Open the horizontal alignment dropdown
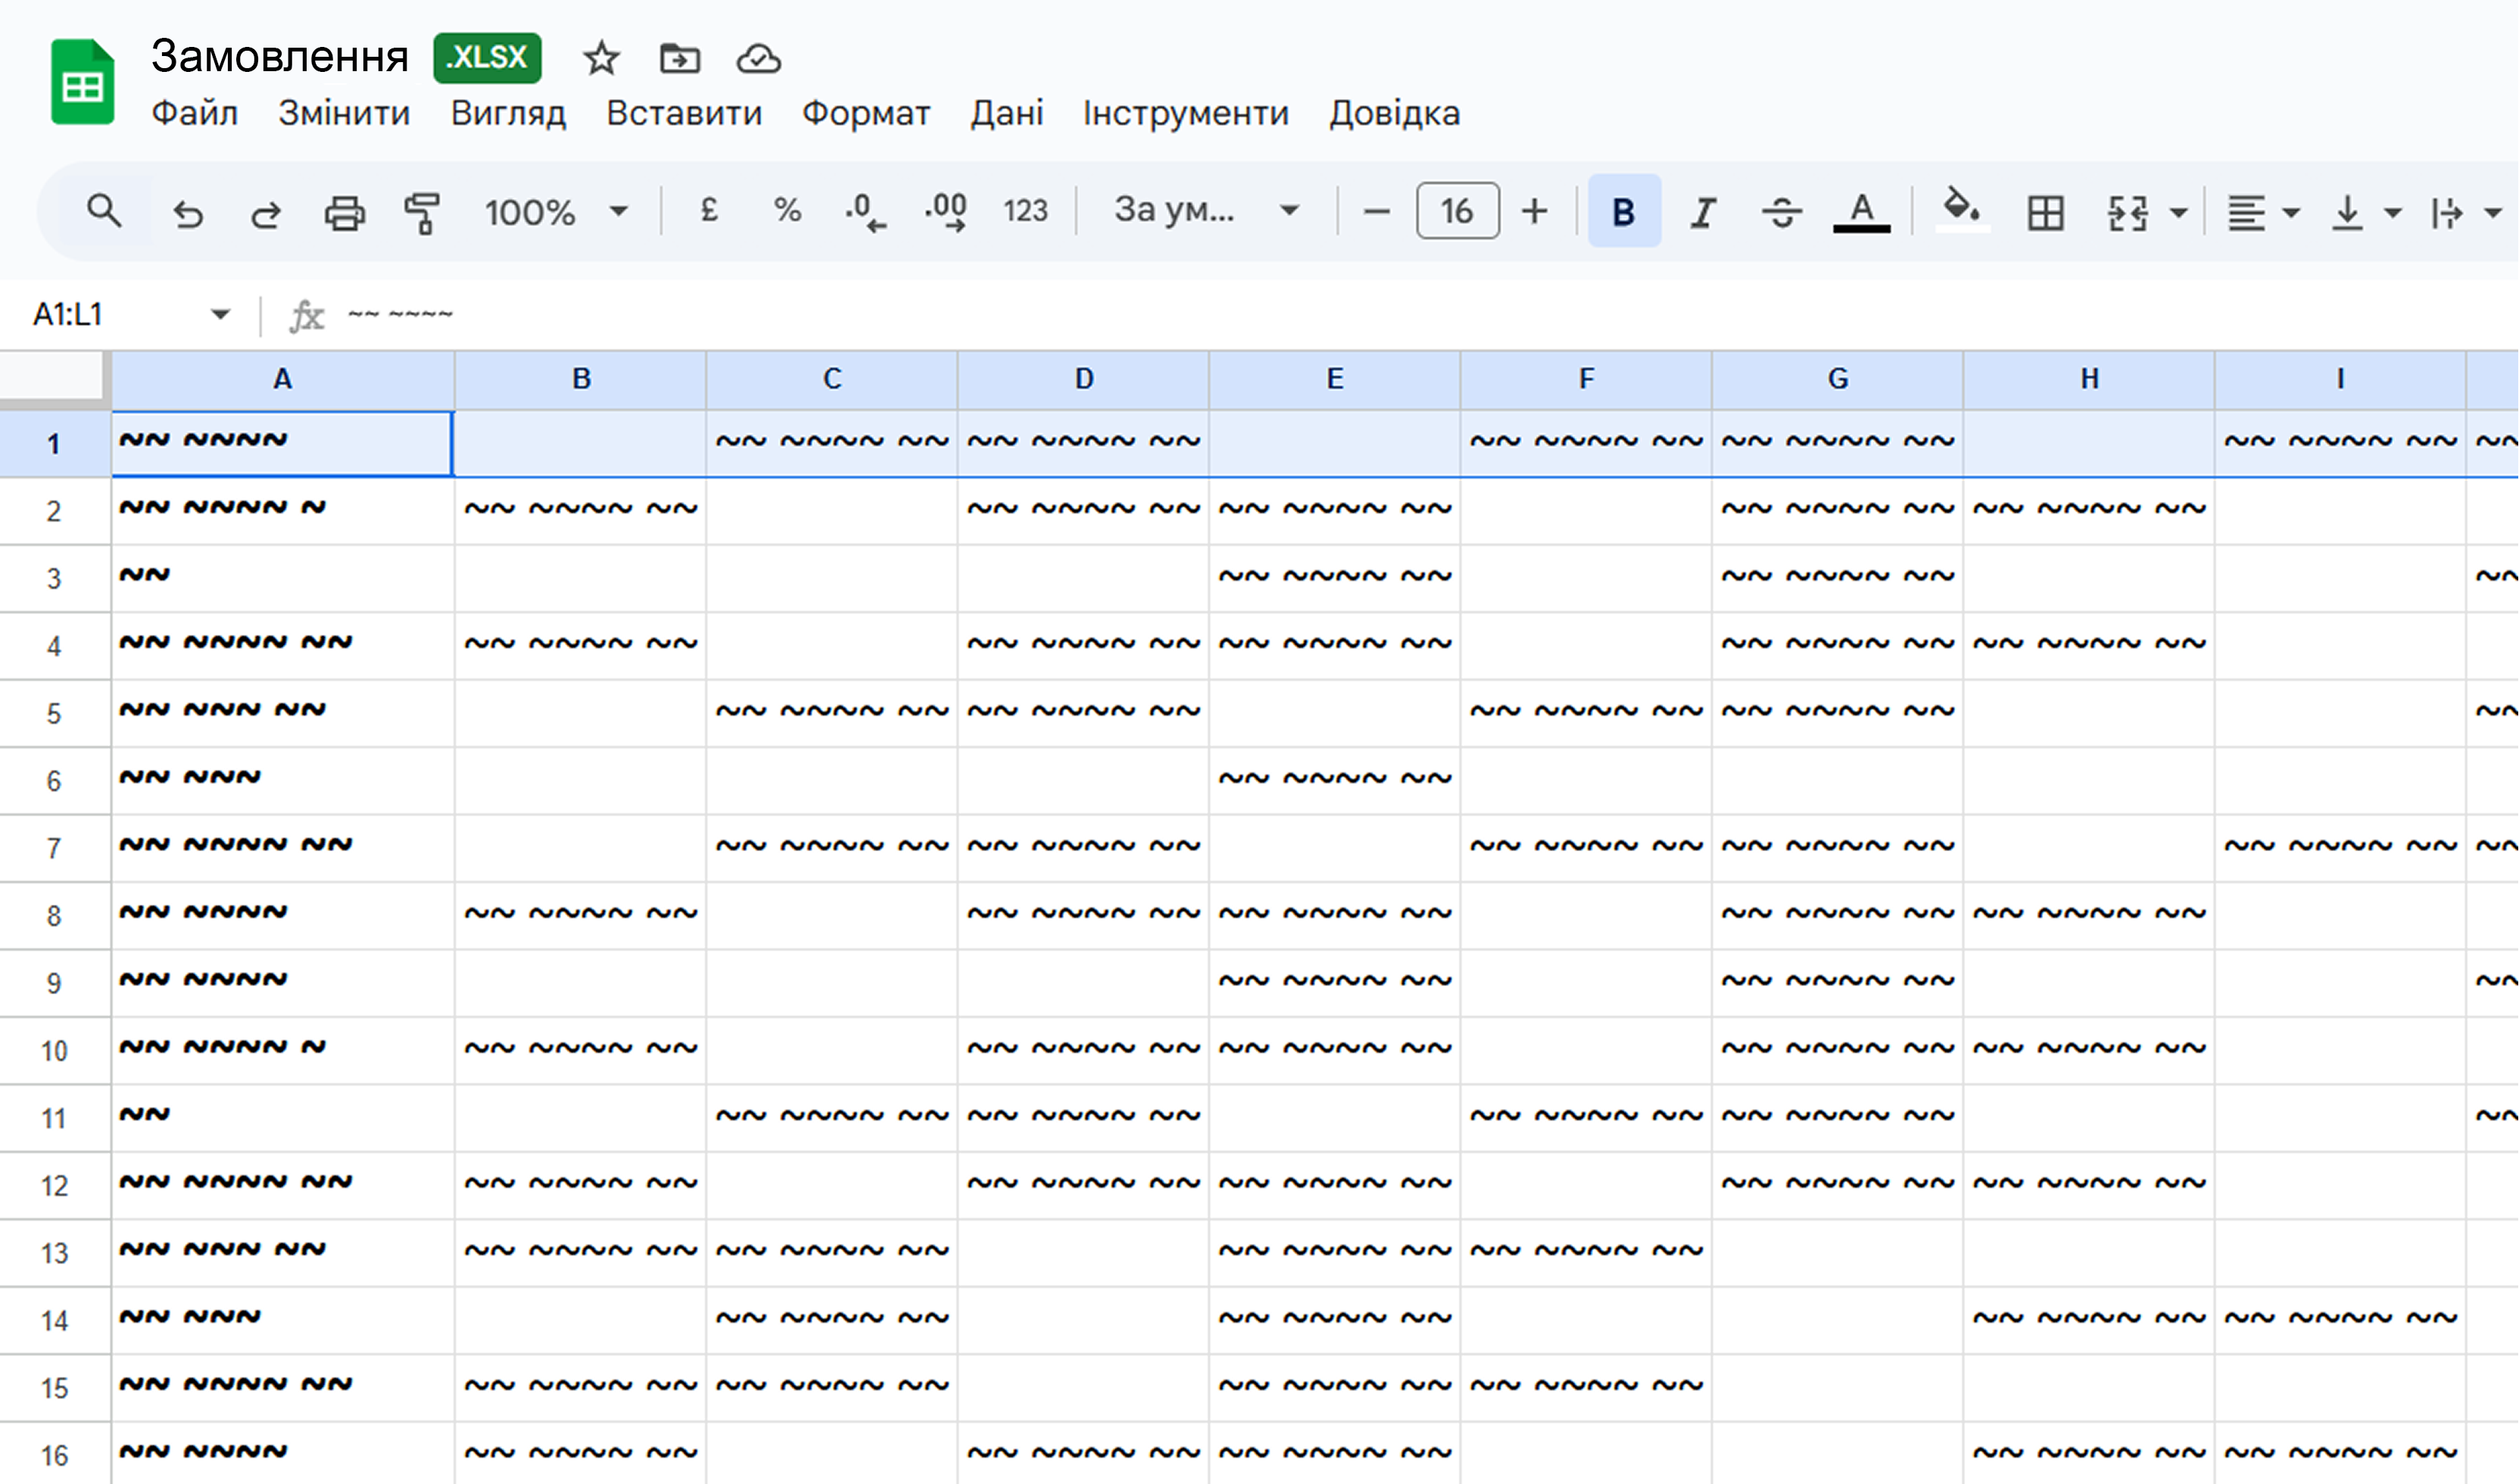Image resolution: width=2519 pixels, height=1484 pixels. (x=2290, y=211)
